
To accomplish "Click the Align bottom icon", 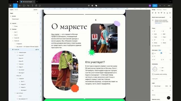I will [x=167, y=13].
